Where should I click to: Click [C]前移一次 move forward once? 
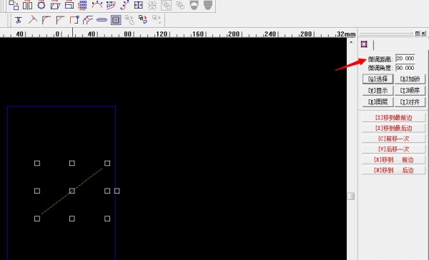[x=393, y=139]
